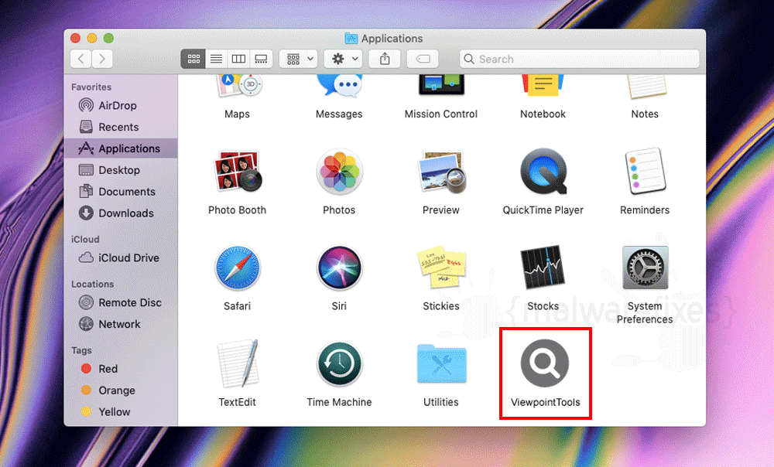Filter by the Yellow tag
Viewport: 774px width, 467px height.
pos(121,412)
